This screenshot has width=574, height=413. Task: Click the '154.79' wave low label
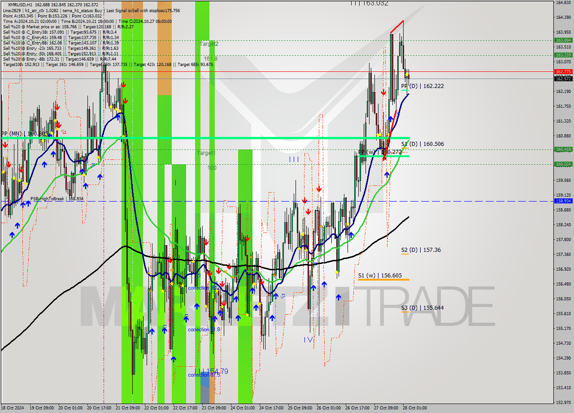pyautogui.click(x=218, y=371)
